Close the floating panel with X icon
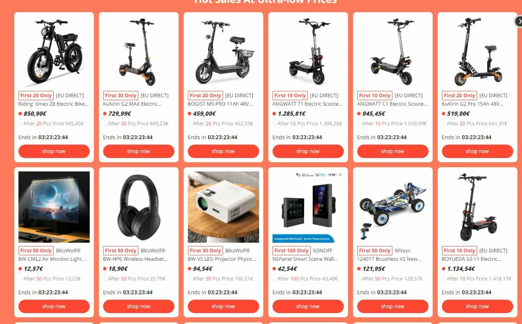This screenshot has height=324, width=522. click(x=519, y=22)
